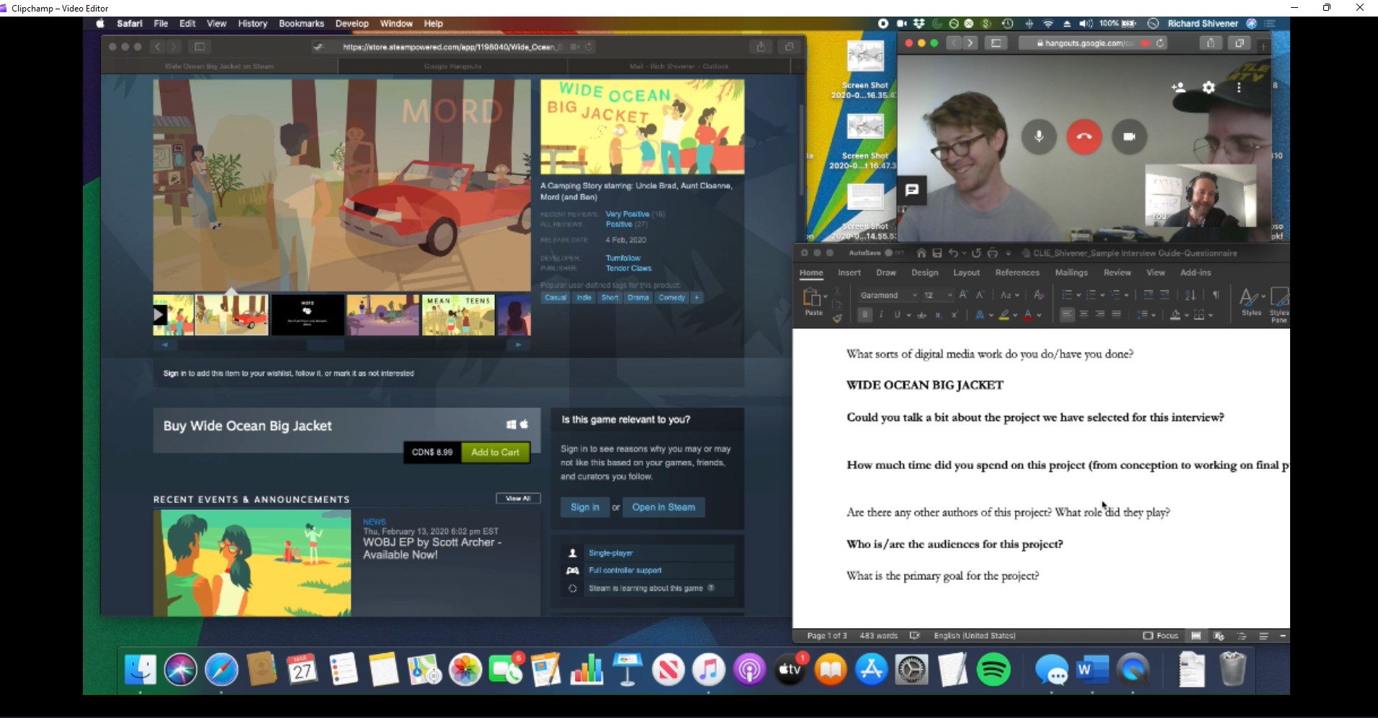Open Safari's History menu
Image resolution: width=1378 pixels, height=718 pixels.
(252, 24)
